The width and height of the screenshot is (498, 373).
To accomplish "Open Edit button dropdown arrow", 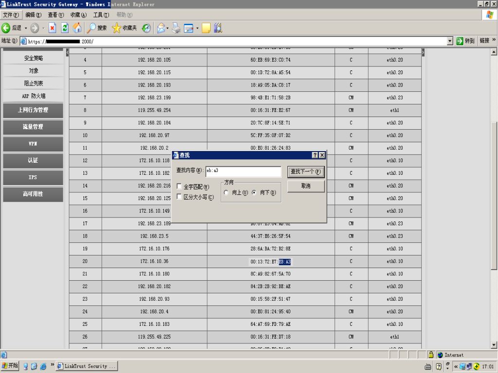I will (x=197, y=28).
